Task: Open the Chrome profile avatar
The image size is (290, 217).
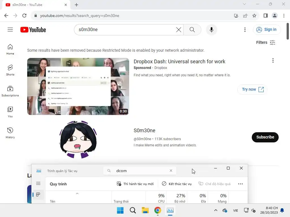Action: [x=275, y=16]
